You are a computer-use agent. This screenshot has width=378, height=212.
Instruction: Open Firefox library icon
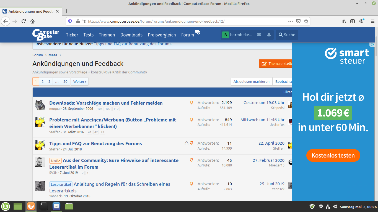344,21
